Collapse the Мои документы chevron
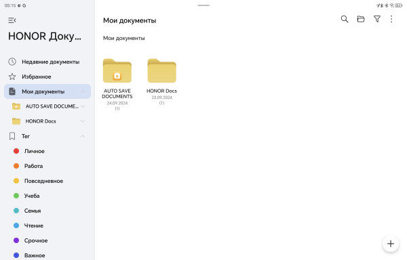407x260 pixels. pyautogui.click(x=83, y=91)
